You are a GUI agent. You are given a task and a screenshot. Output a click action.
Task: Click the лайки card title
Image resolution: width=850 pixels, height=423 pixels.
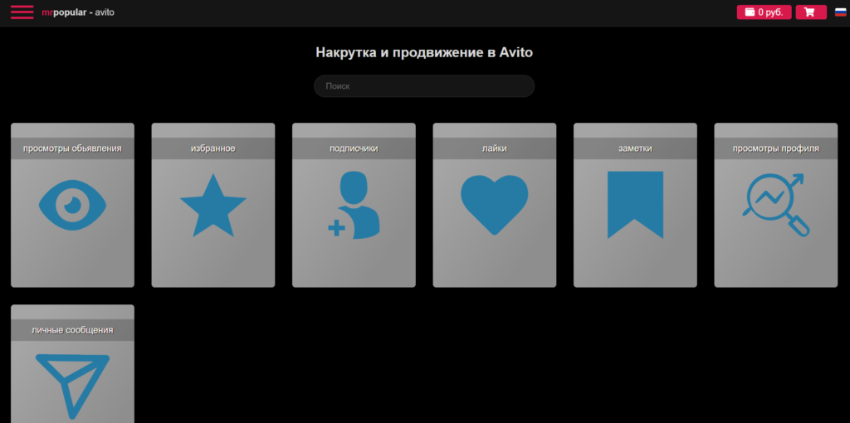[495, 148]
